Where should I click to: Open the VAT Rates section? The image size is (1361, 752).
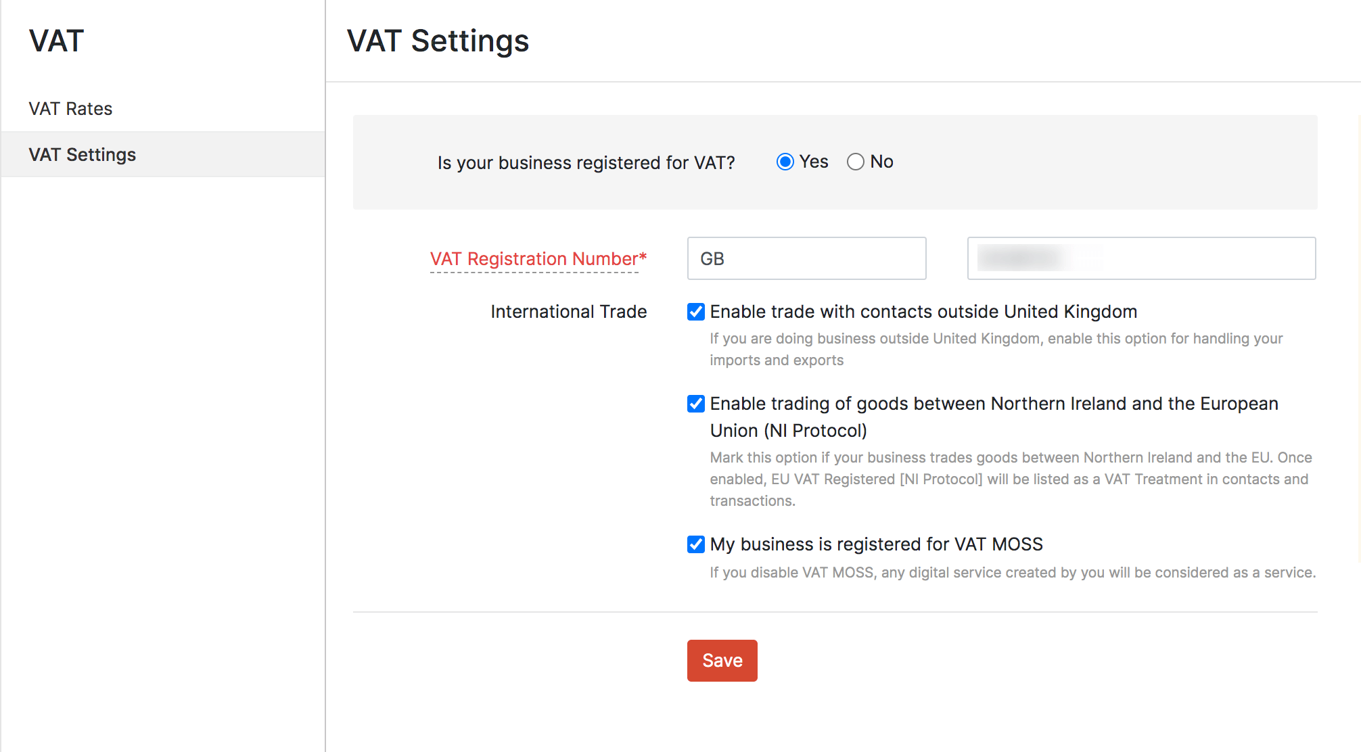coord(70,108)
